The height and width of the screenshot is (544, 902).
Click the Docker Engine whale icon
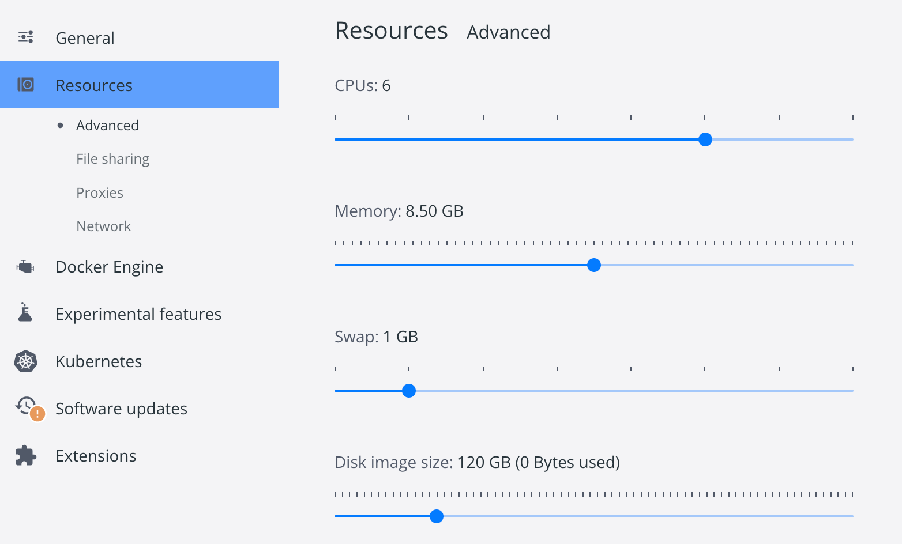click(25, 267)
